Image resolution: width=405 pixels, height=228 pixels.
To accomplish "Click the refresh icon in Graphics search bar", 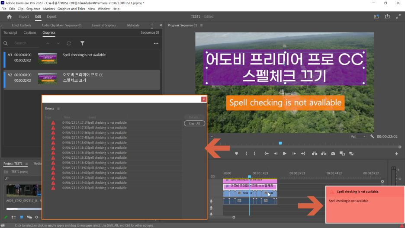I will (x=69, y=43).
